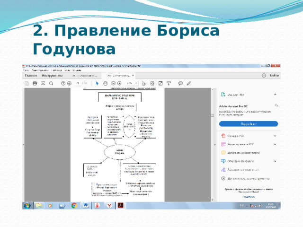Click the vertical scrollbar thumb
303x227 pixels.
click(213, 115)
